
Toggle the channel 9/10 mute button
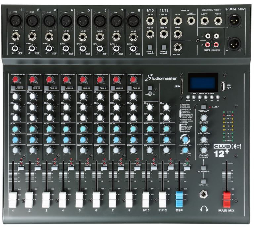154,168
